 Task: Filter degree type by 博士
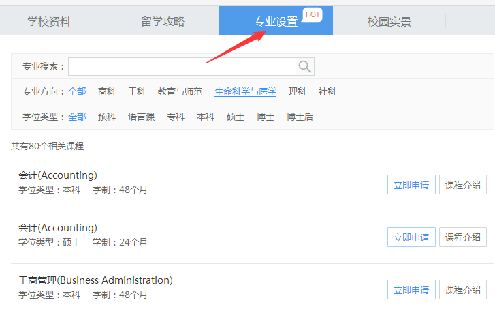click(x=265, y=117)
